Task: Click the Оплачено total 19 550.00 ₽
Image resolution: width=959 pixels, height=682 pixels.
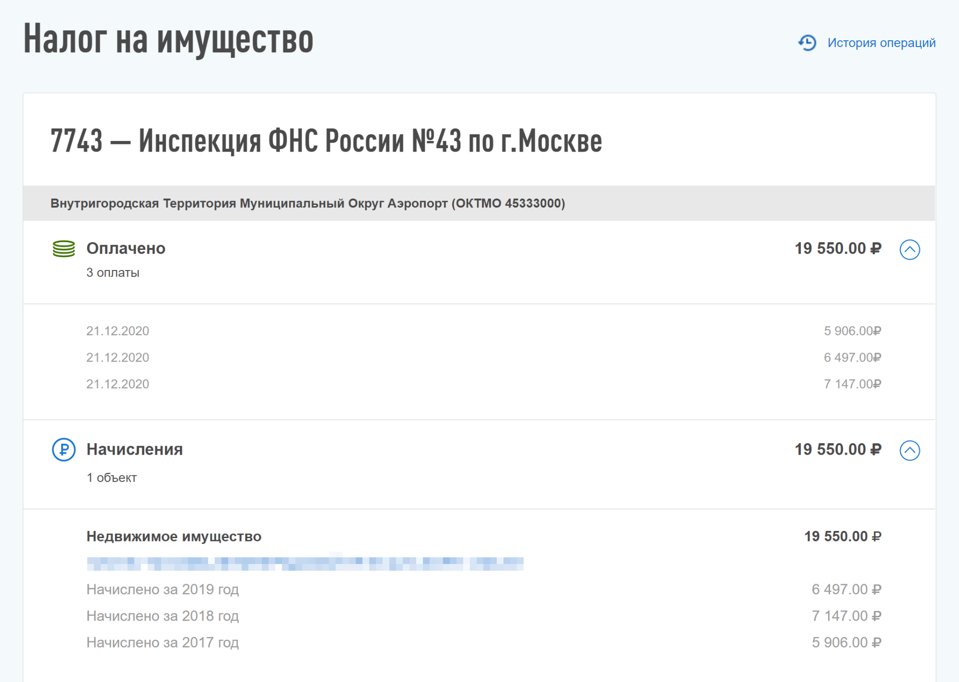Action: click(838, 248)
